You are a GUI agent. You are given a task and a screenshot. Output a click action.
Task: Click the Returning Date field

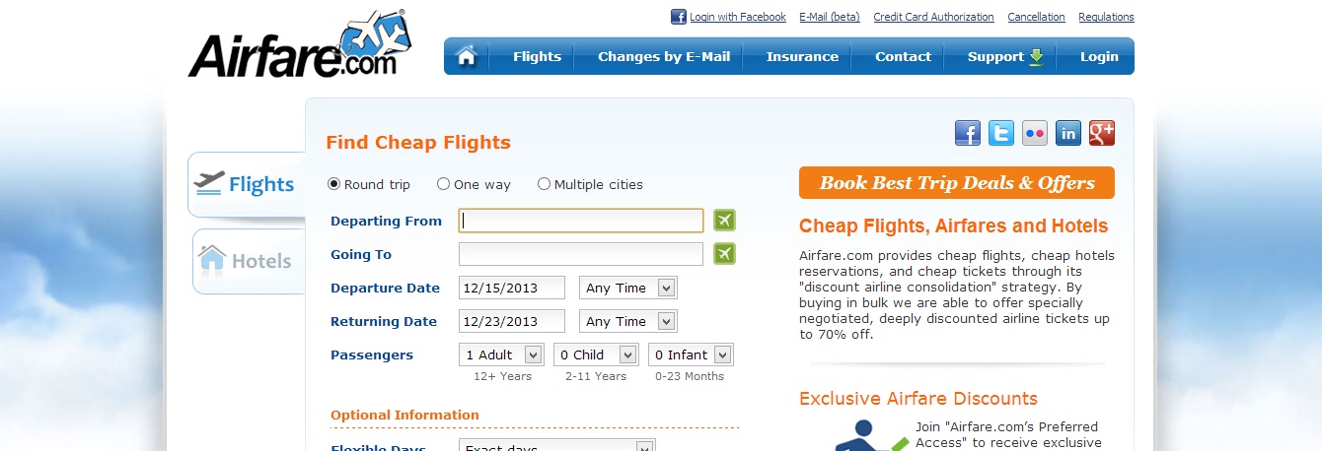point(512,321)
